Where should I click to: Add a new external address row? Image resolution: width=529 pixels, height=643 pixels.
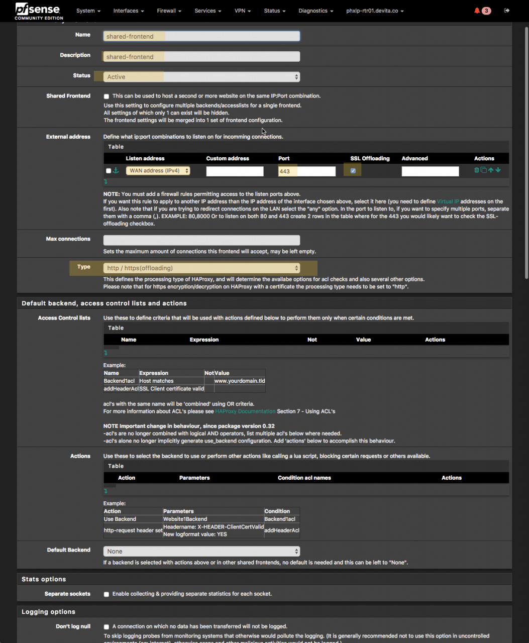[105, 181]
